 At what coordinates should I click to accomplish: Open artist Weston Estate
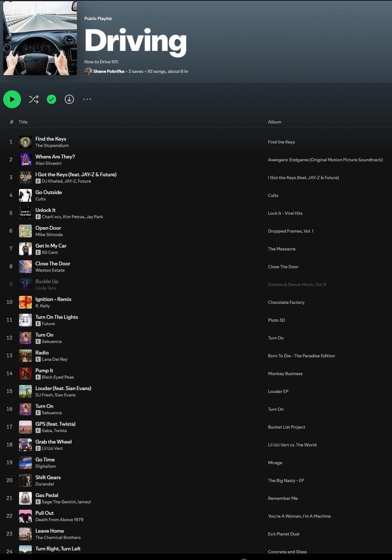click(x=50, y=270)
